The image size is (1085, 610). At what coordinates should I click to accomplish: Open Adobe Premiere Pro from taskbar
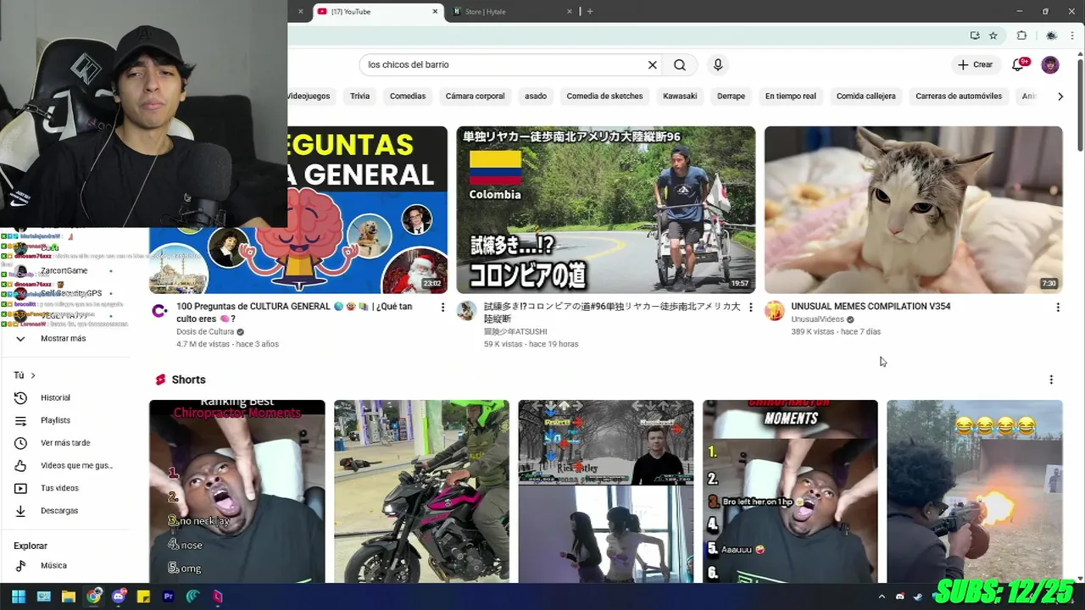[168, 596]
